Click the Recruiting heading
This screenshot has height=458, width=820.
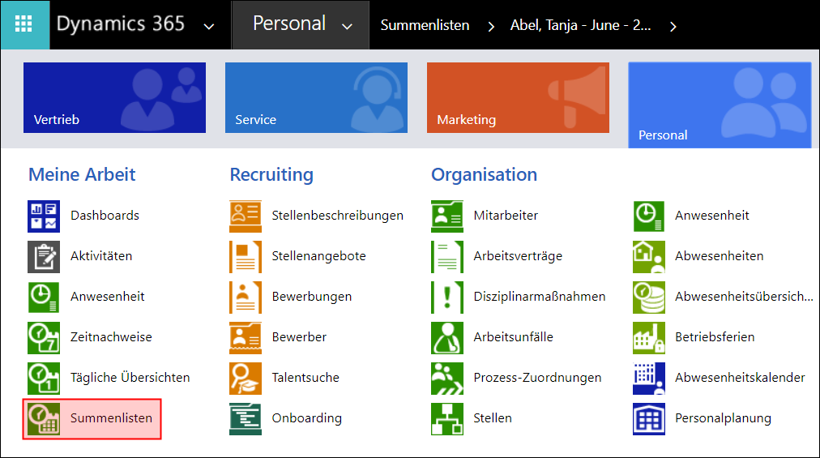click(x=271, y=175)
